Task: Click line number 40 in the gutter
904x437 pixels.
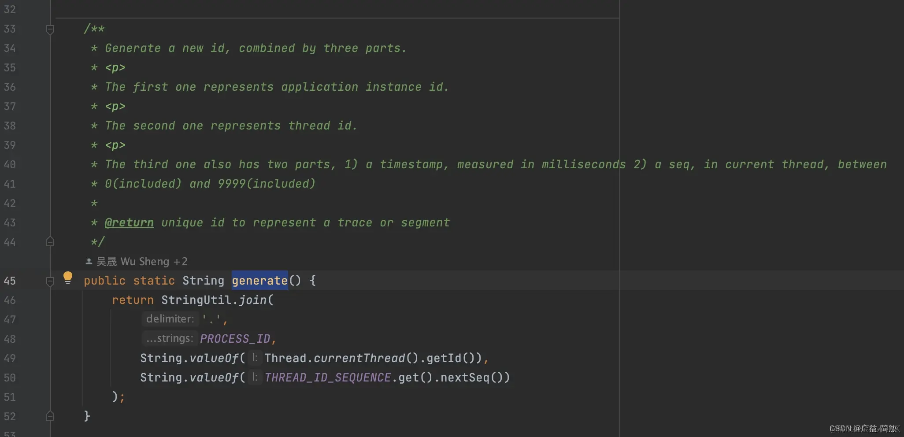Action: coord(10,164)
